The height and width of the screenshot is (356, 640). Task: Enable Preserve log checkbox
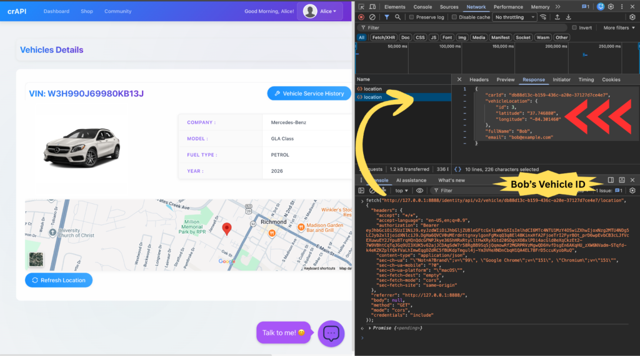pyautogui.click(x=411, y=17)
